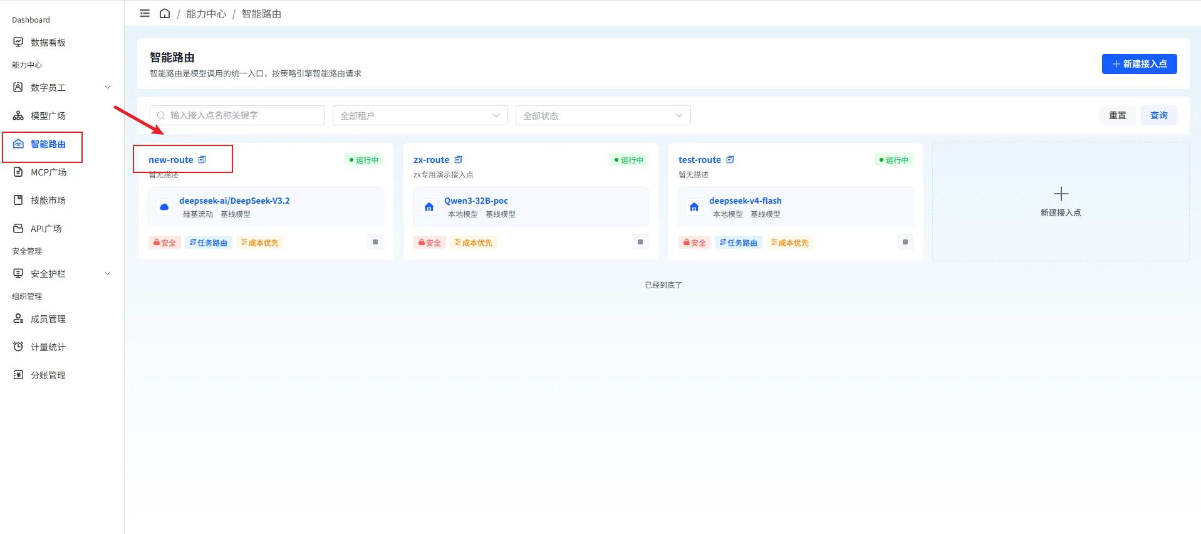Image resolution: width=1201 pixels, height=534 pixels.
Task: Copy the zx-route endpoint name
Action: (x=458, y=160)
